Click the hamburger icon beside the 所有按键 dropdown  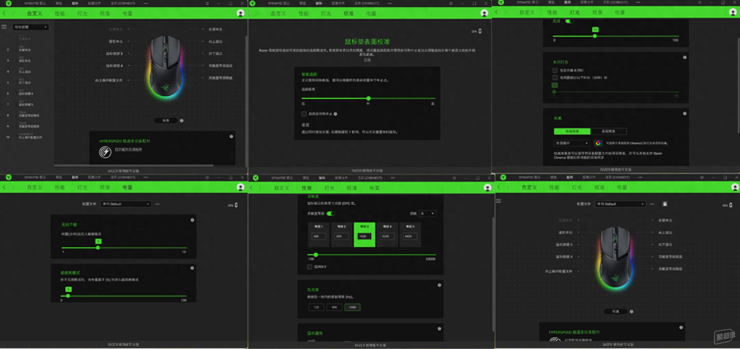4,27
